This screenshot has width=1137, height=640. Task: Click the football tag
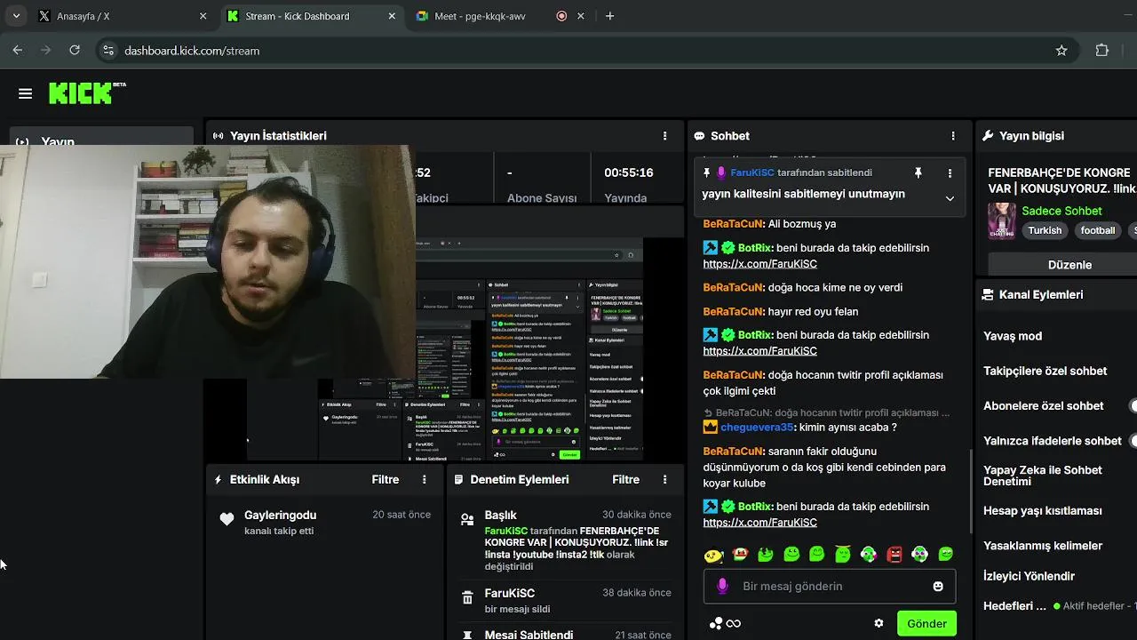[1097, 230]
